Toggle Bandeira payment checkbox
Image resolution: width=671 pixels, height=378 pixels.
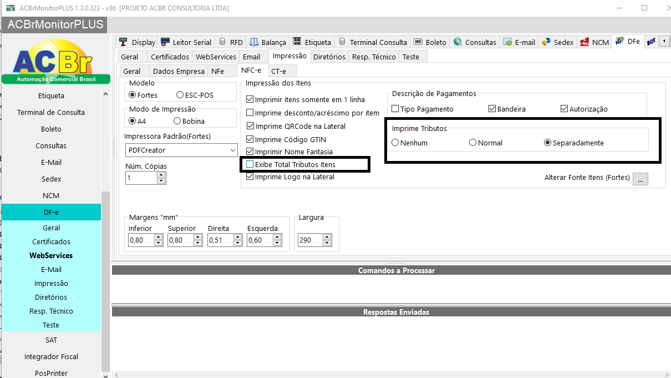click(492, 109)
